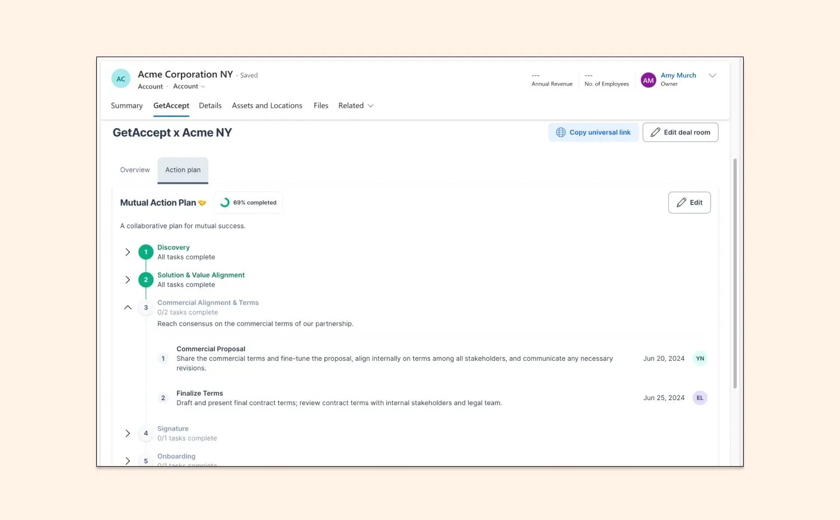The width and height of the screenshot is (840, 520).
Task: Switch to the Overview tab
Action: click(135, 170)
